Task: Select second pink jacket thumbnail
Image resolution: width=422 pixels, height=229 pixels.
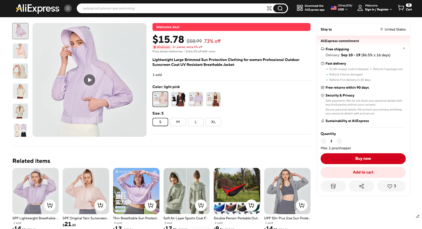Action: click(20, 51)
